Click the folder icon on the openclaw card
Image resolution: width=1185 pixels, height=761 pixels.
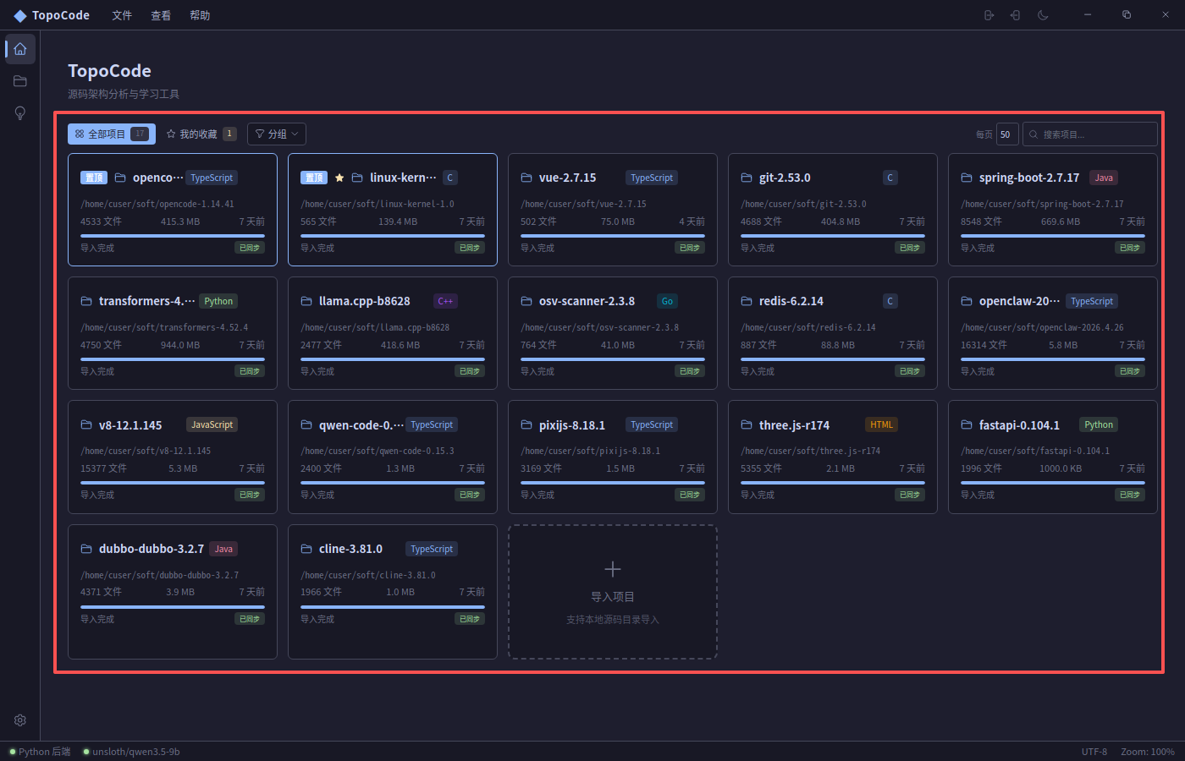(x=967, y=301)
